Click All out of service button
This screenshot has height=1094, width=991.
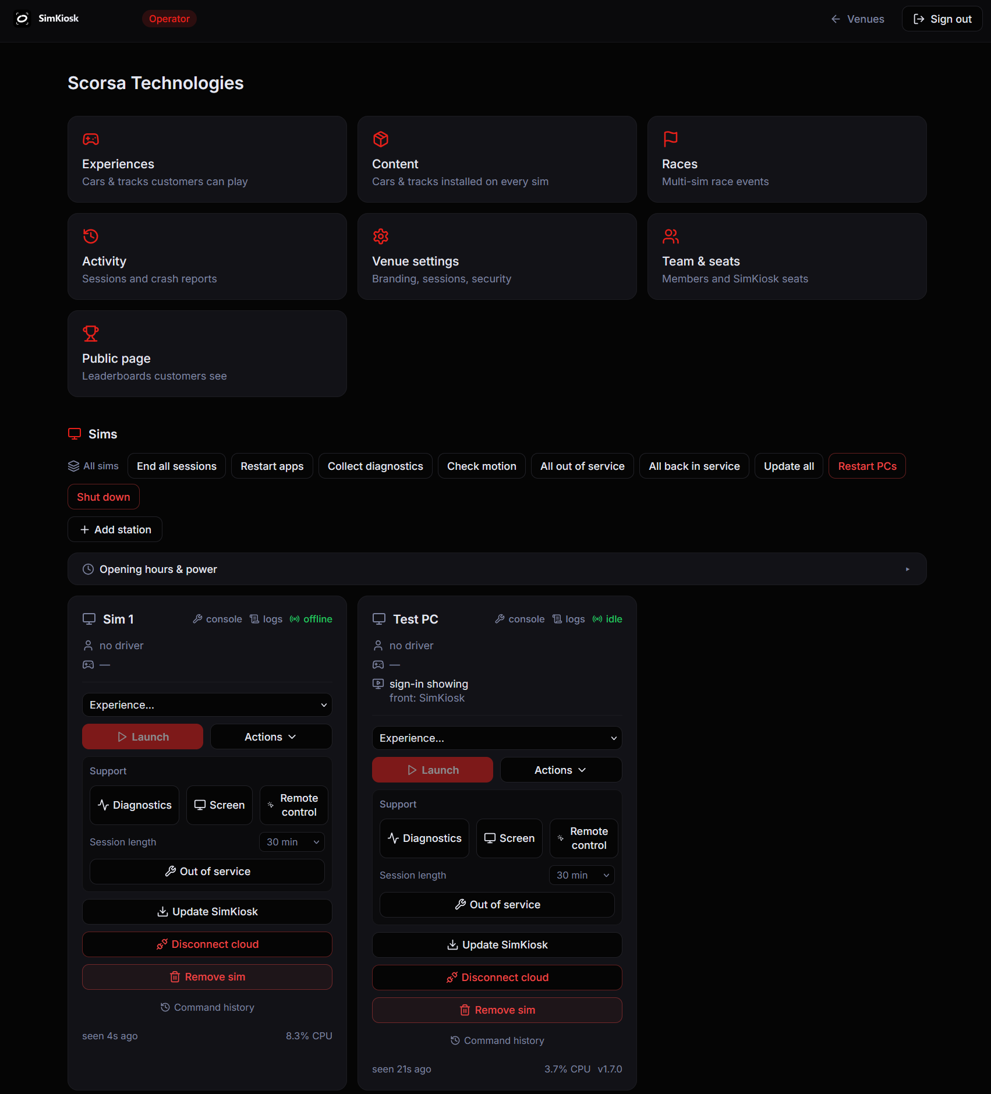coord(582,466)
